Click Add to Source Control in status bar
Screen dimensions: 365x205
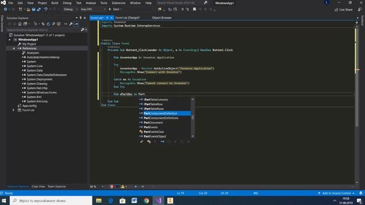(336, 193)
